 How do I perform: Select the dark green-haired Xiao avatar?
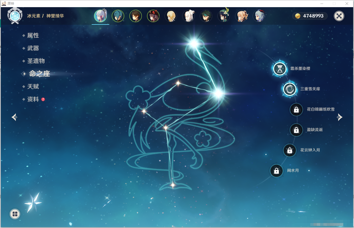[206, 16]
